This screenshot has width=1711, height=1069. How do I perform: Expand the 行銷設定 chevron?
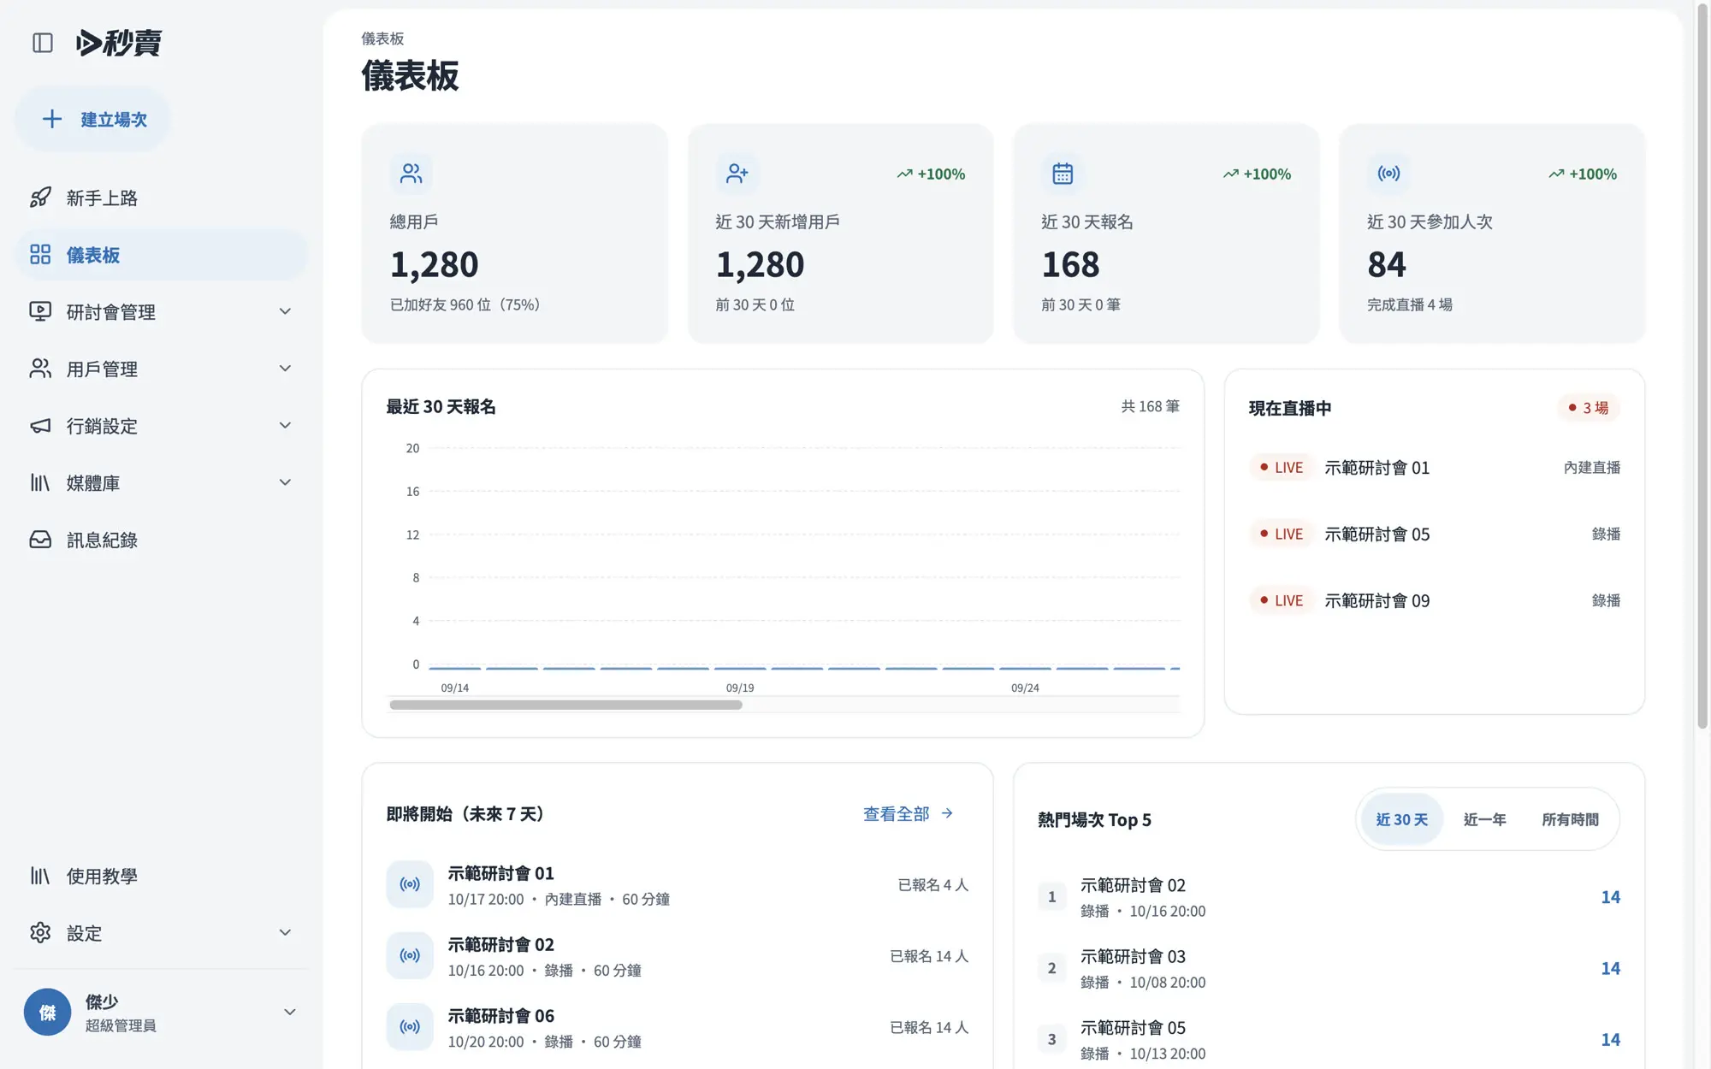(285, 425)
